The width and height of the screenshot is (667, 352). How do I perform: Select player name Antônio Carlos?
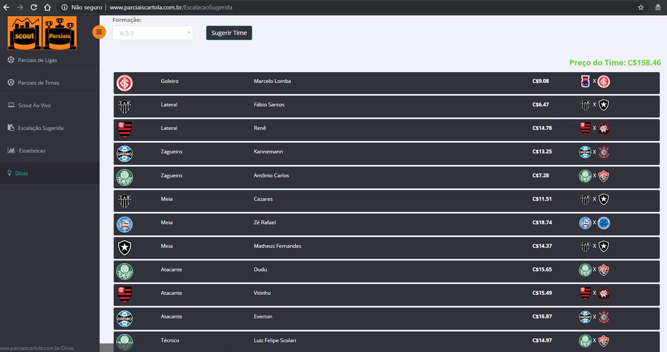(271, 175)
